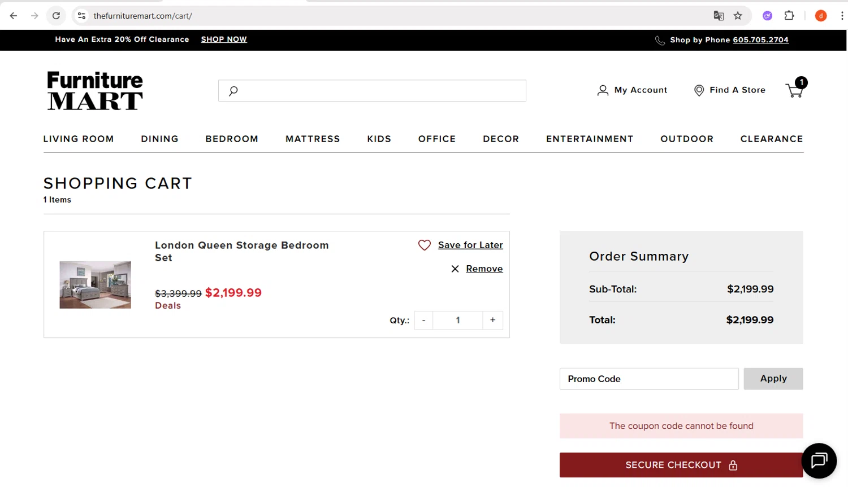This screenshot has height=487, width=848.
Task: Open the extensions puzzle icon
Action: [x=789, y=16]
